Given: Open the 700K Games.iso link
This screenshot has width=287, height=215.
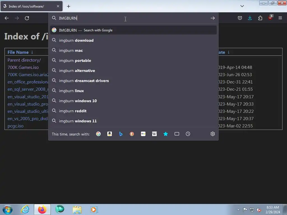Looking at the screenshot, I should point(23,67).
